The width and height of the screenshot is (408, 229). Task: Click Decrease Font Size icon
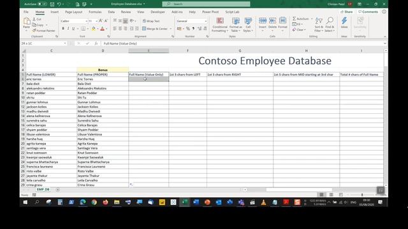point(106,21)
